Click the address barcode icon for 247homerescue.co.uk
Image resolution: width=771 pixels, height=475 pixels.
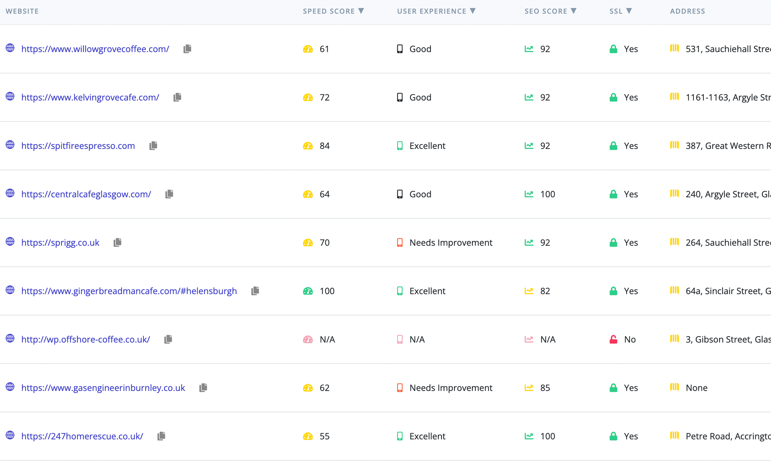pyautogui.click(x=674, y=436)
